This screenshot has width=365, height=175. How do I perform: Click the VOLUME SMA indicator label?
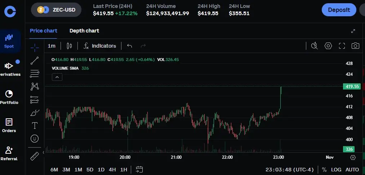(65, 68)
